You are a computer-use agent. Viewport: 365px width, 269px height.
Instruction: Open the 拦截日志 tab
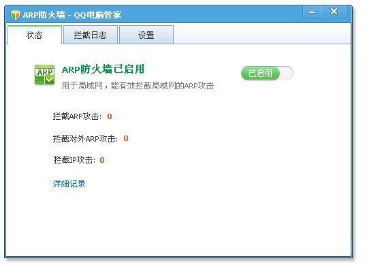91,35
